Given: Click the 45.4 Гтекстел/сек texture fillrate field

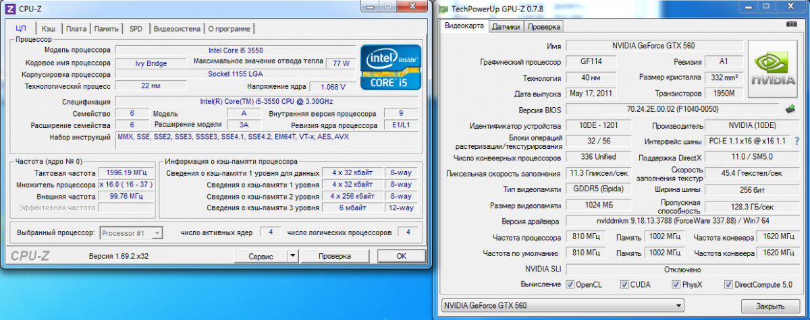Looking at the screenshot, I should point(753,173).
